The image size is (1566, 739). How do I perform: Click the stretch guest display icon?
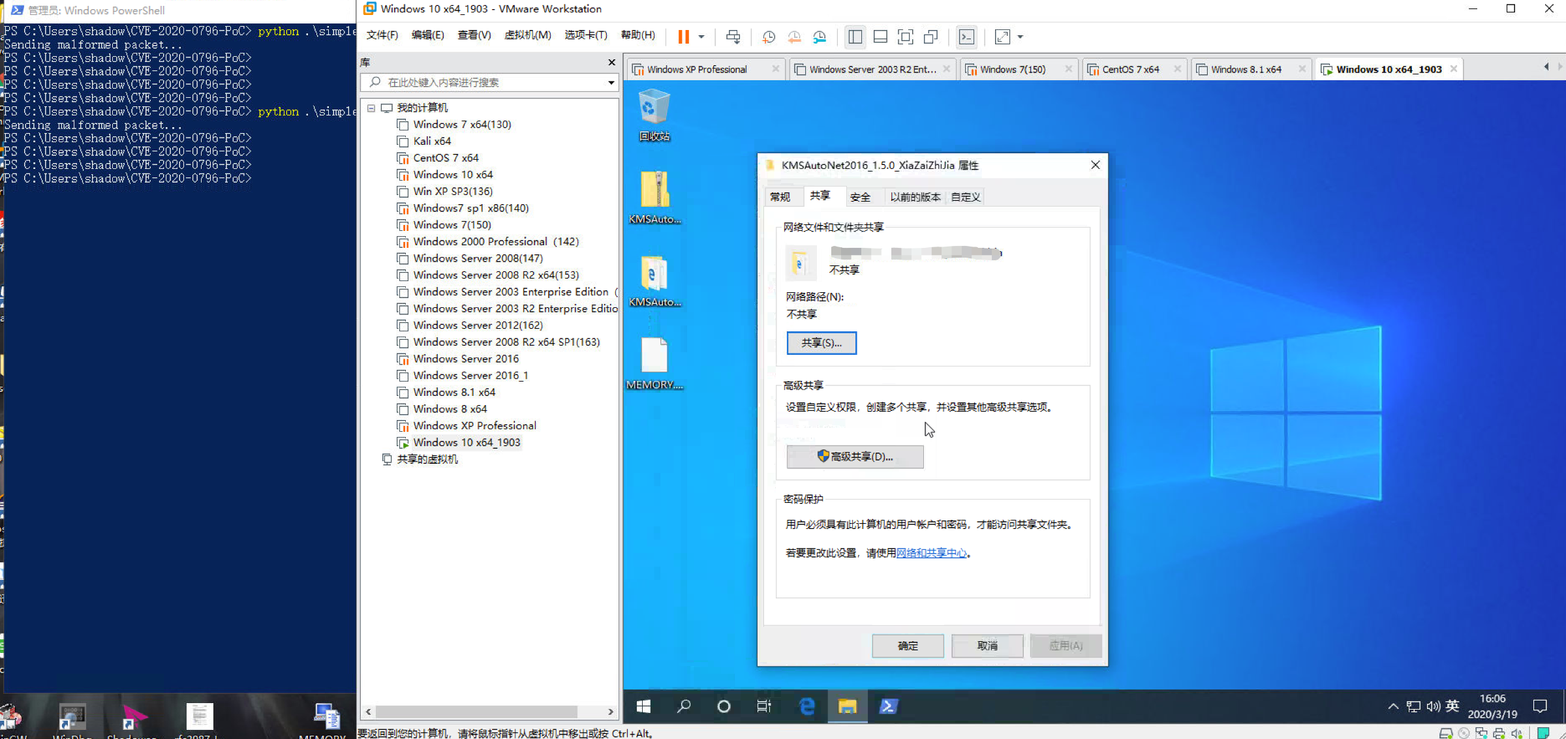click(x=1002, y=37)
